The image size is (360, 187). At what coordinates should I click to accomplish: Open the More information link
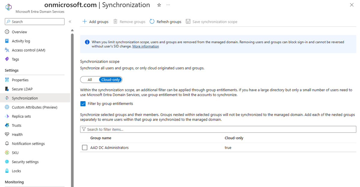(x=145, y=46)
